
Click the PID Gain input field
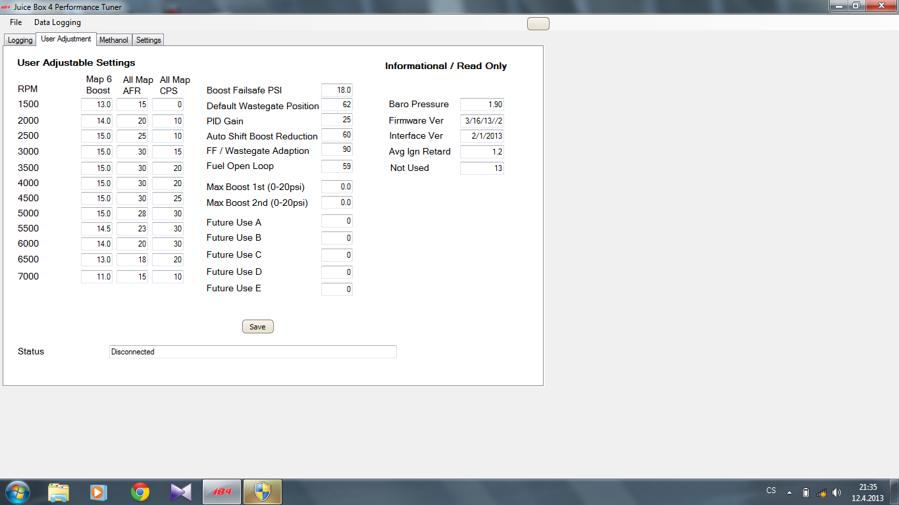(x=337, y=120)
